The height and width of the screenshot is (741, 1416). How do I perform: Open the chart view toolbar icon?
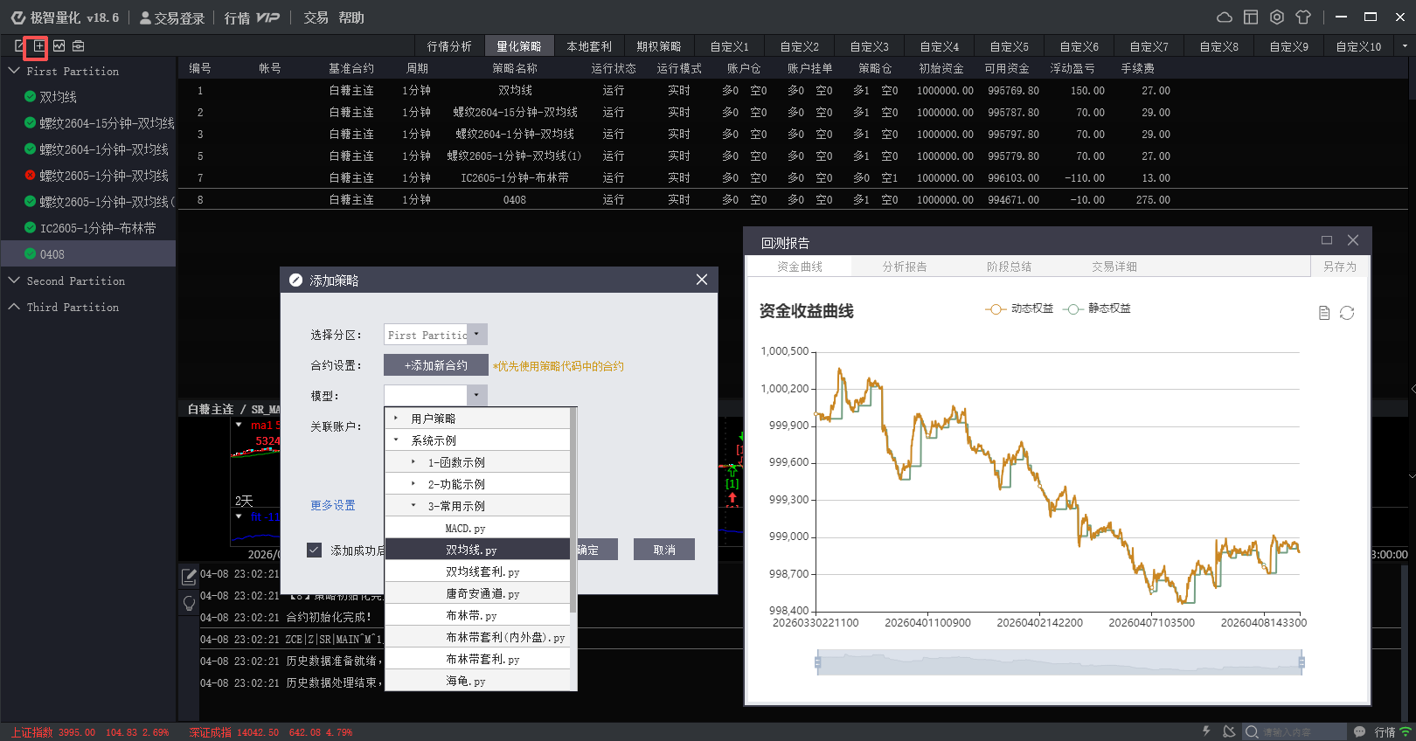pos(59,45)
